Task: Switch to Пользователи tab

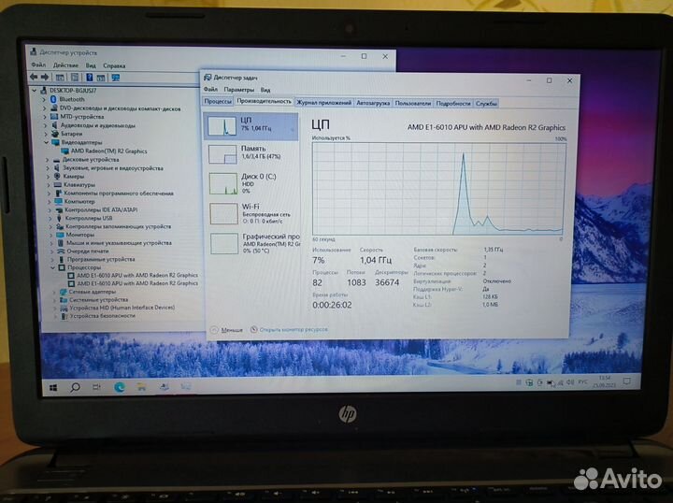Action: [412, 103]
